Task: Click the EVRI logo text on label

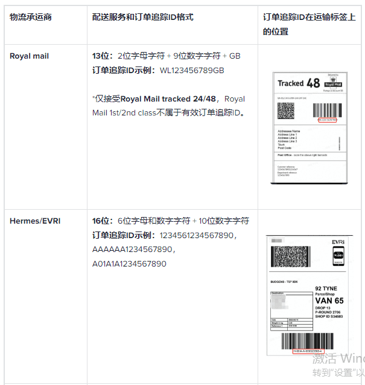Action: click(x=338, y=242)
